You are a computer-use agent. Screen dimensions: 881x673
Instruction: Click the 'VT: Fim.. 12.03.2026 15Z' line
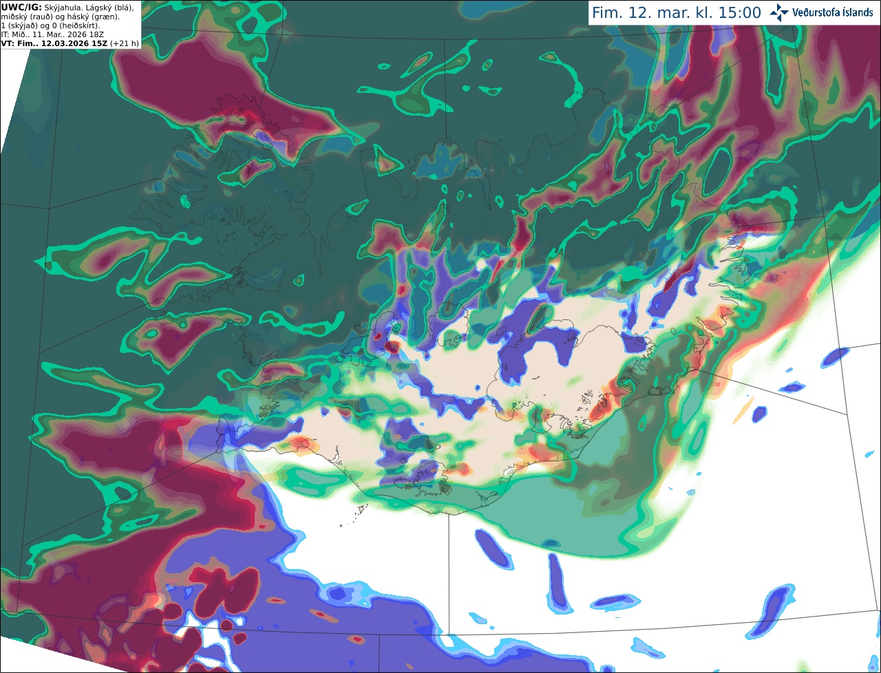[x=70, y=43]
